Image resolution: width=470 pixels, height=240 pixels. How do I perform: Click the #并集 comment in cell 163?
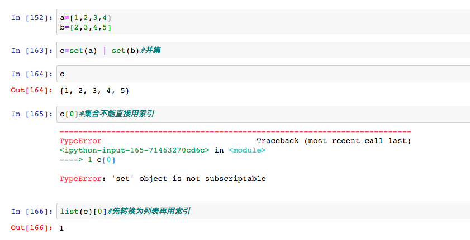146,51
